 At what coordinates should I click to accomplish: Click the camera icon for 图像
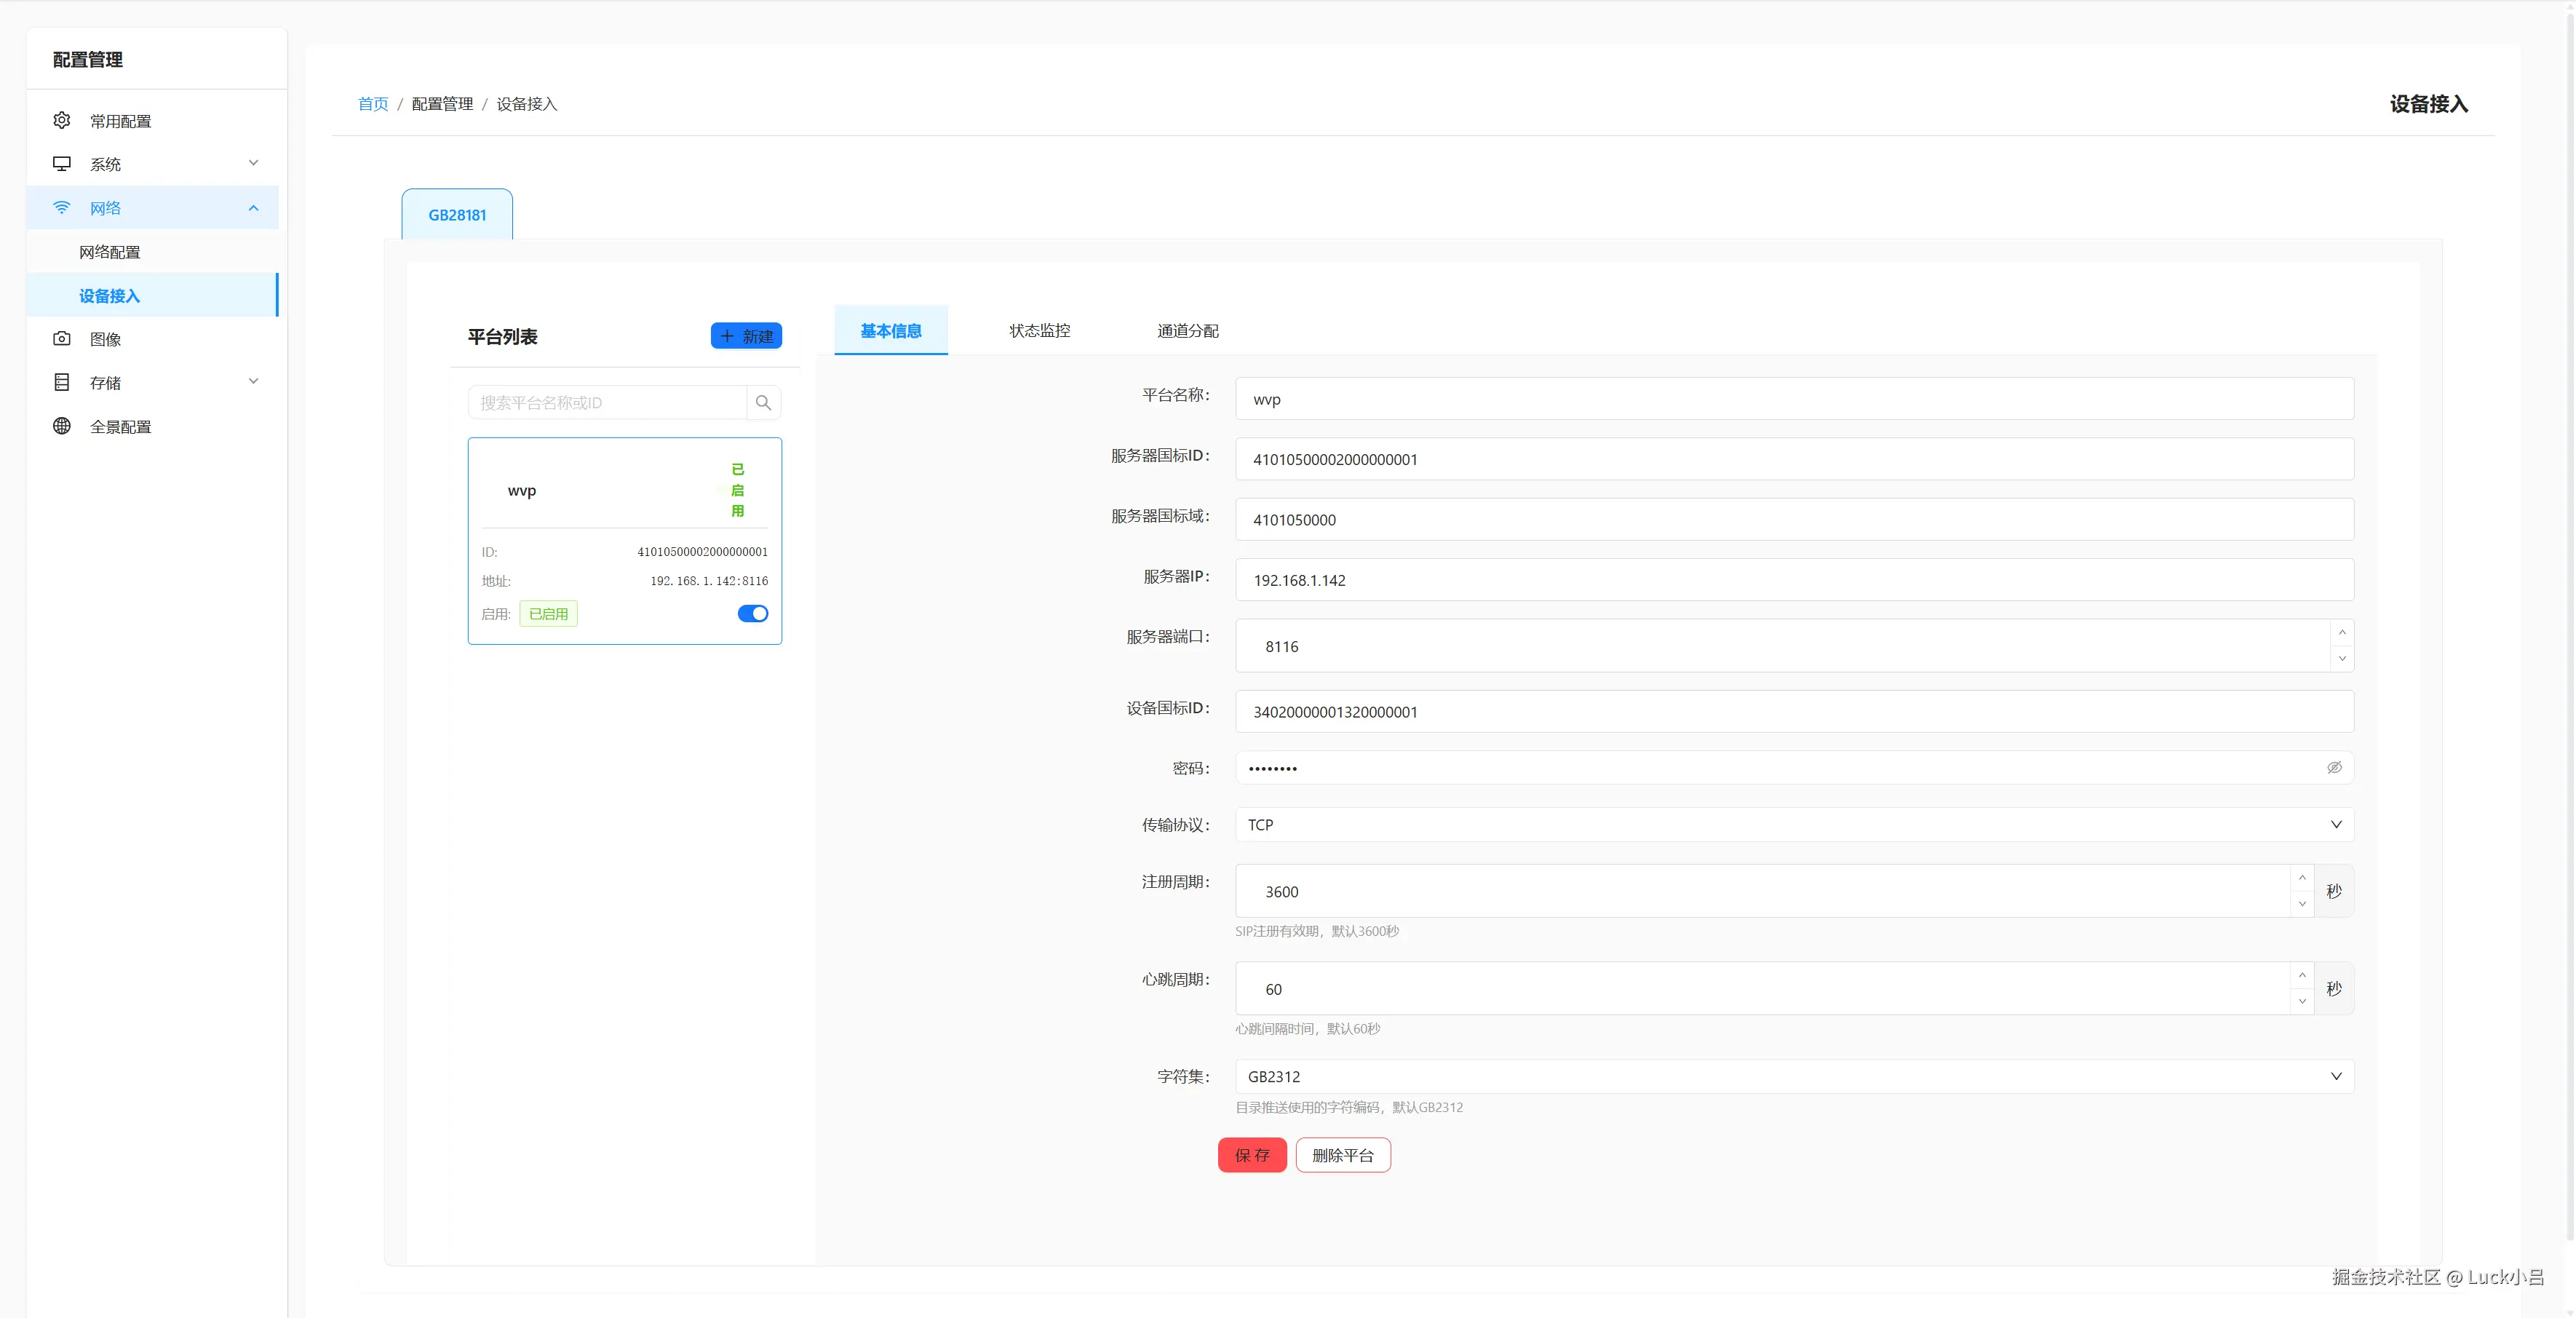(x=62, y=338)
